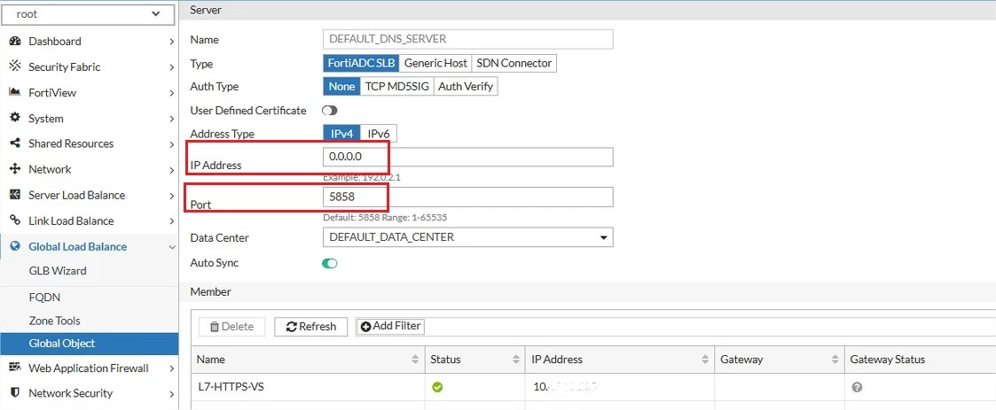Viewport: 996px width, 410px height.
Task: Expand the Web Application Firewall chevron
Action: click(172, 368)
